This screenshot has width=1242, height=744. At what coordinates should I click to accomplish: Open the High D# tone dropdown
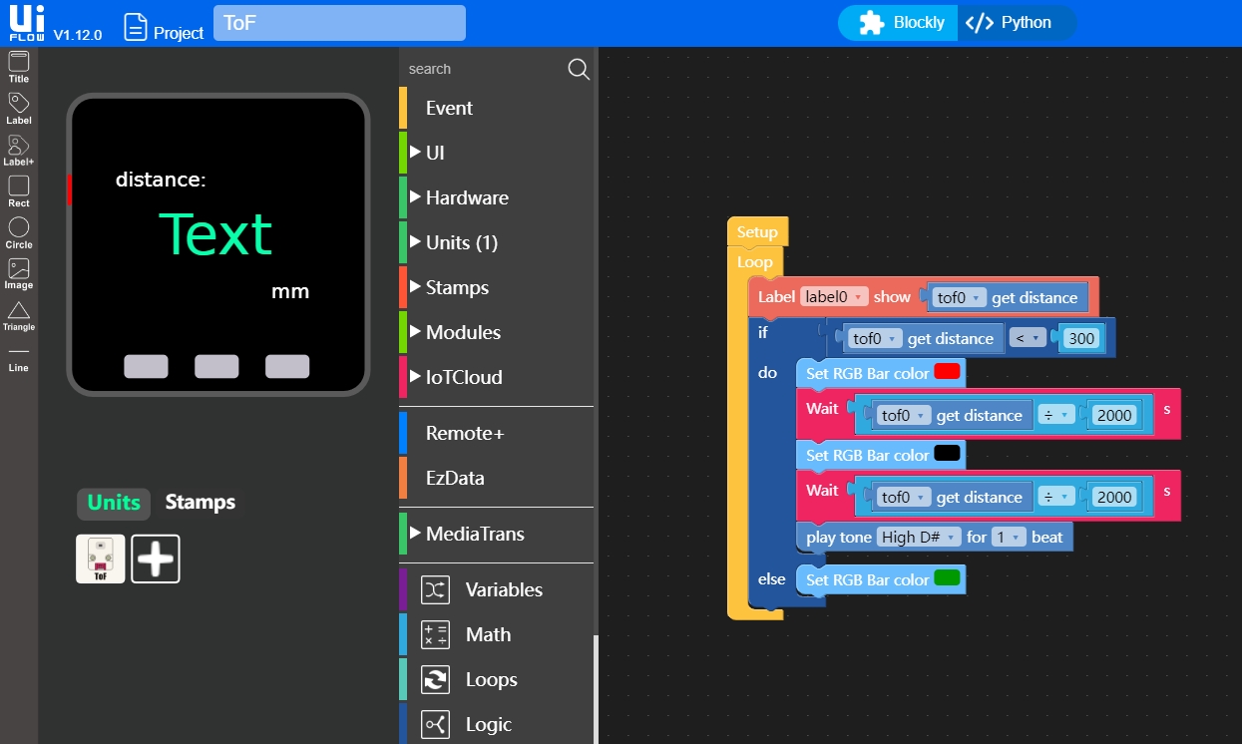919,538
